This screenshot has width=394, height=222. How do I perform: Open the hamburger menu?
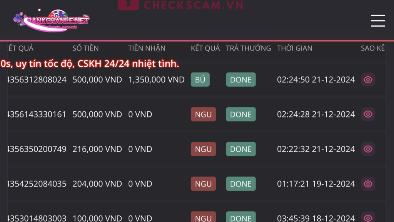point(378,21)
